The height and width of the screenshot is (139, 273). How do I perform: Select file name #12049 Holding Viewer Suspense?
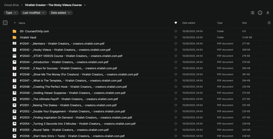tap(73, 93)
